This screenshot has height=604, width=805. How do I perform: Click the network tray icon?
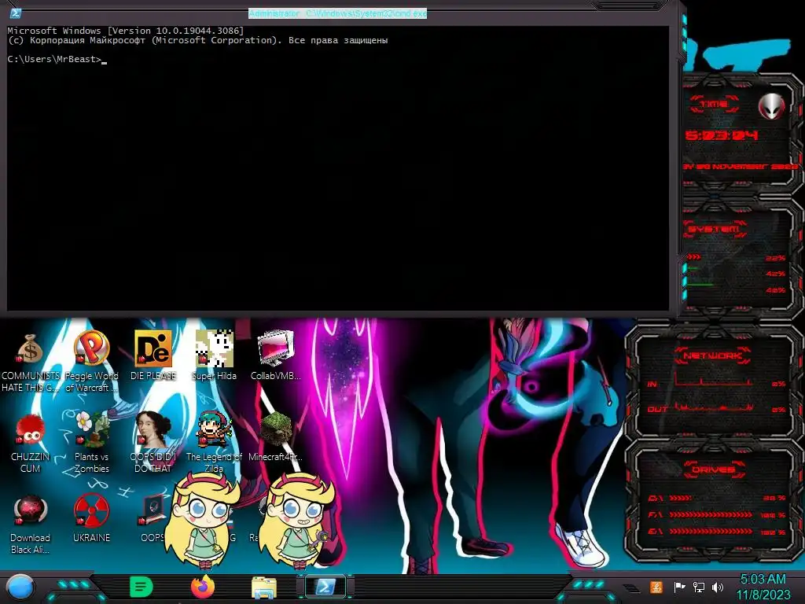[699, 587]
